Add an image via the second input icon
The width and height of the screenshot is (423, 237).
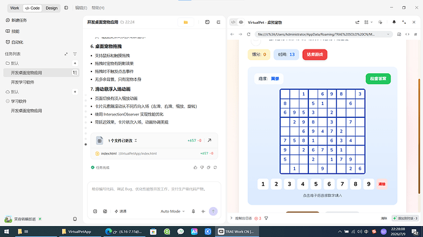click(x=105, y=211)
